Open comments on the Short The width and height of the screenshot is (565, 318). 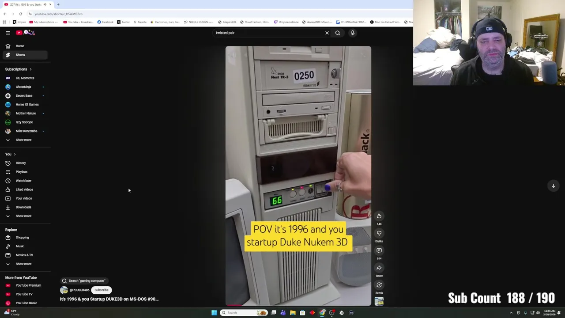379,250
